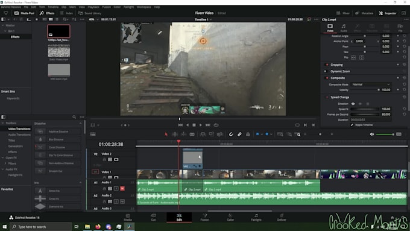The width and height of the screenshot is (410, 231).
Task: Open Timeline View Options icon
Action: pos(93,134)
